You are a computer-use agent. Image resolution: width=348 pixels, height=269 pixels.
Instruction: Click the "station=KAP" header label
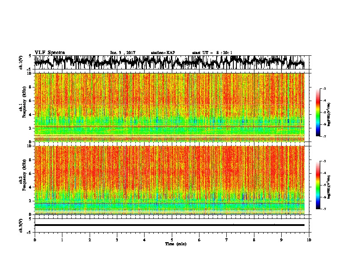[x=163, y=53]
